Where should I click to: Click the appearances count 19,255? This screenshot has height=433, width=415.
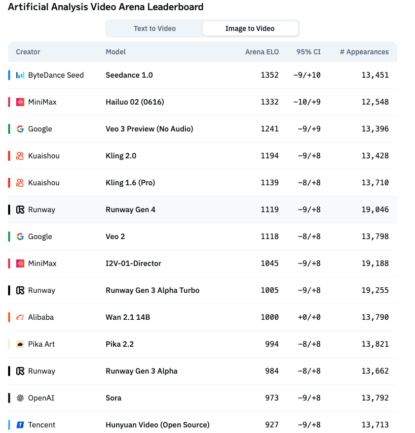[x=375, y=290]
